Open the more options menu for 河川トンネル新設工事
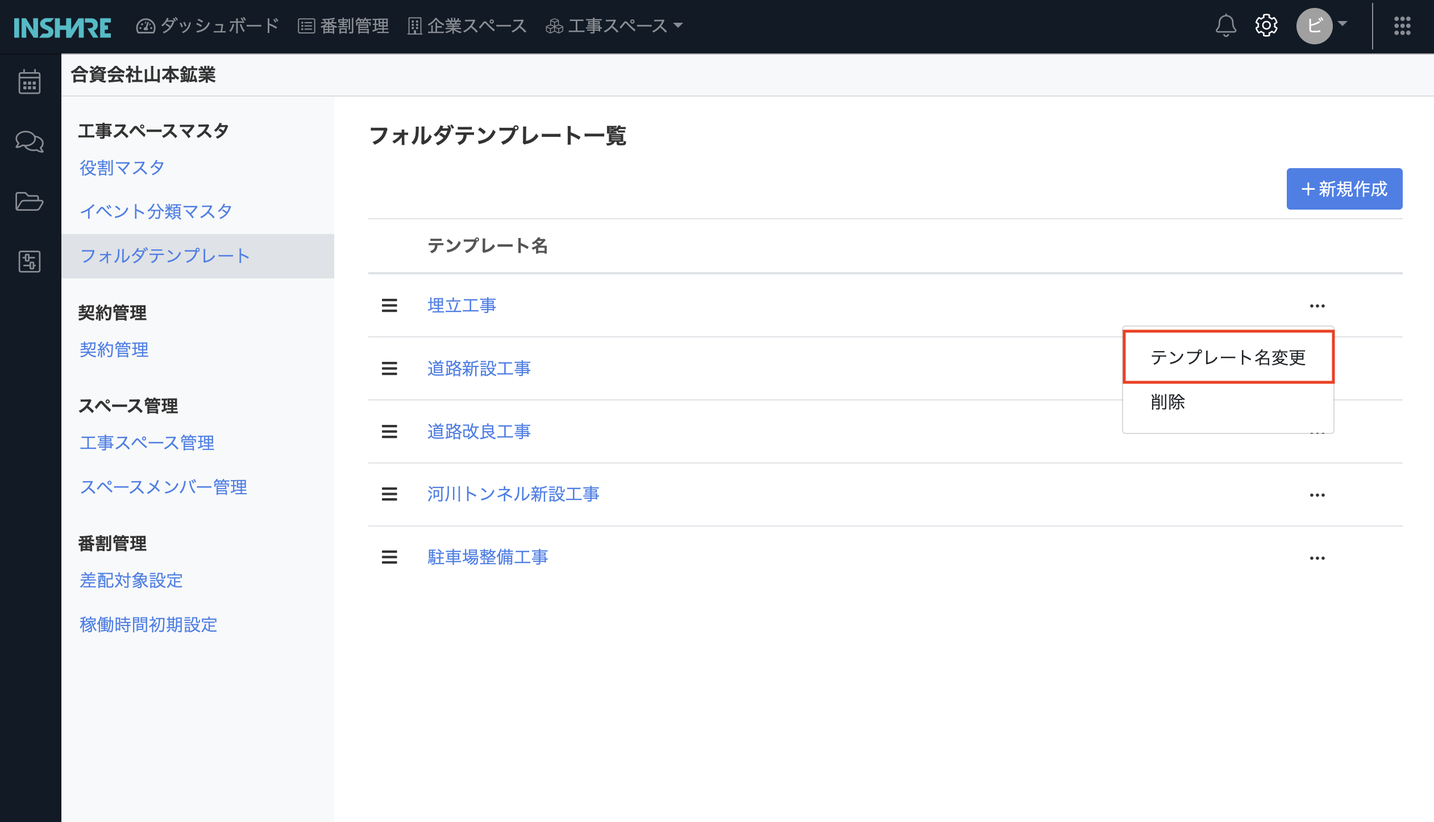 point(1317,495)
